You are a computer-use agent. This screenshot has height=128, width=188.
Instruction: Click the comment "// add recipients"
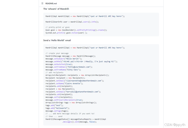click(54, 72)
